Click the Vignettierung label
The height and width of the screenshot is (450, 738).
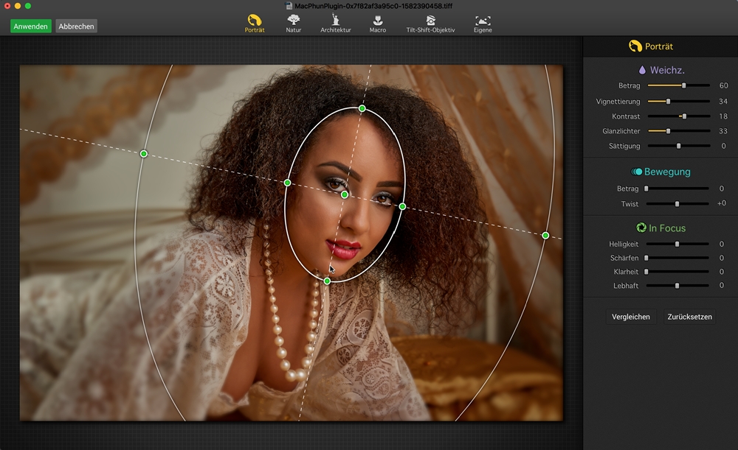[x=618, y=102]
